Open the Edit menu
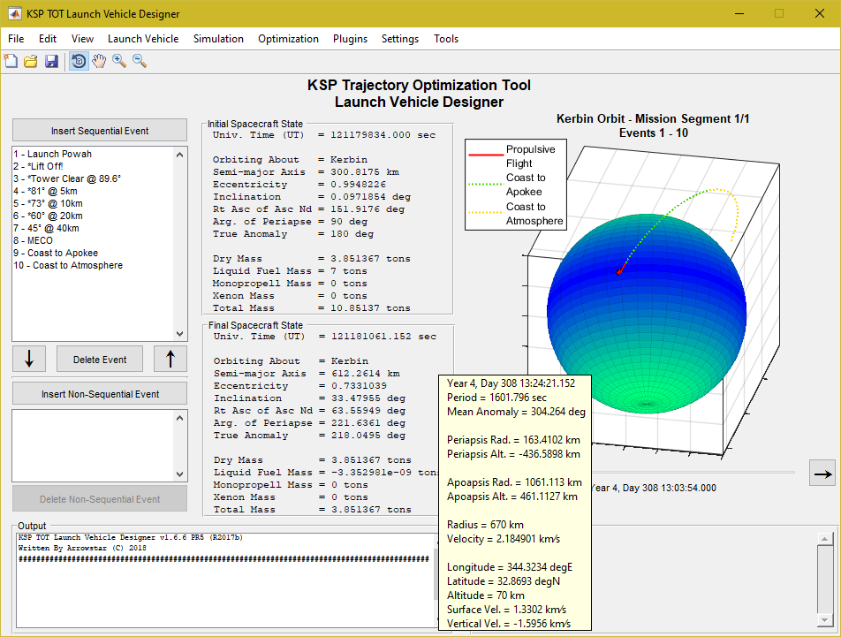This screenshot has height=637, width=841. (x=47, y=39)
